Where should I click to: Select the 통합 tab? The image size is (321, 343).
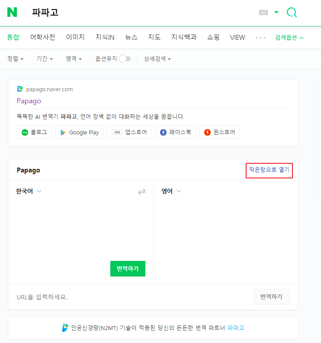coord(13,37)
